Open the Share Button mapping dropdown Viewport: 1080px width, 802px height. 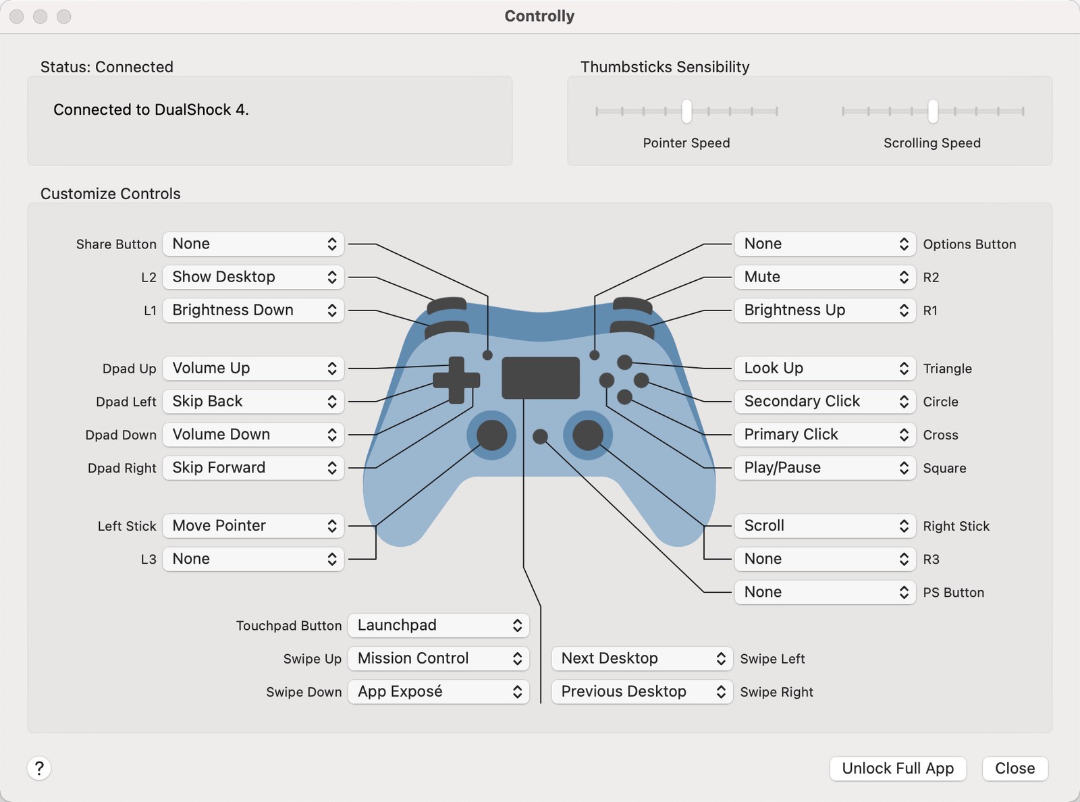(x=253, y=244)
